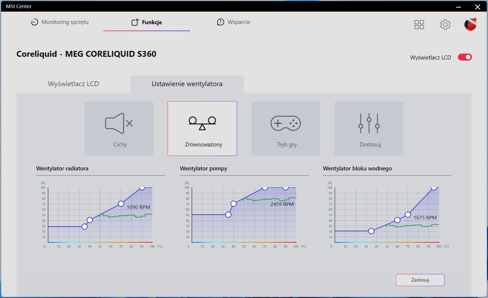The image size is (488, 298).
Task: Switch to the Funkcje tab
Action: [x=147, y=22]
